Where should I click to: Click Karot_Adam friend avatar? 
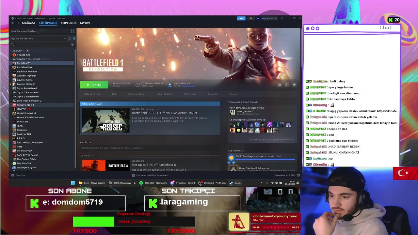click(232, 112)
